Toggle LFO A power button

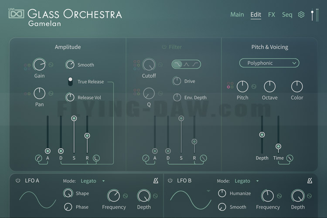pyautogui.click(x=18, y=181)
